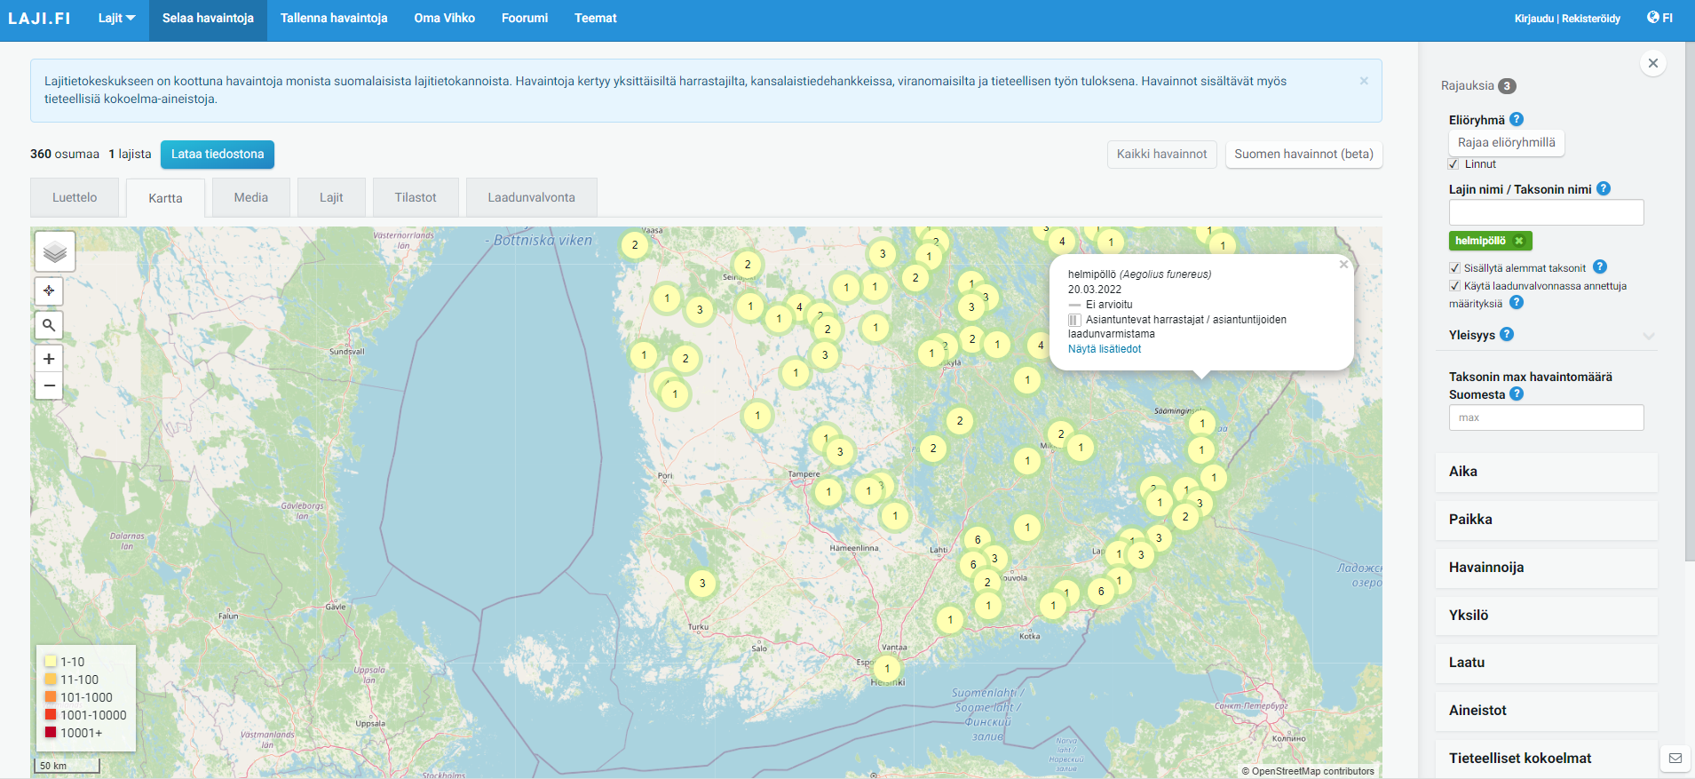Click the Rajaa eliöryhmillä button
1695x779 pixels.
[x=1506, y=143]
